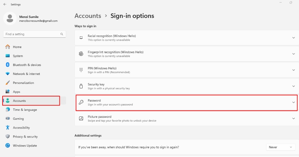Open the Never sign-in timeout dropdown
The image size is (299, 157).
[x=281, y=147]
